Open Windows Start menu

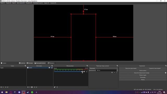pyautogui.click(x=2, y=92)
